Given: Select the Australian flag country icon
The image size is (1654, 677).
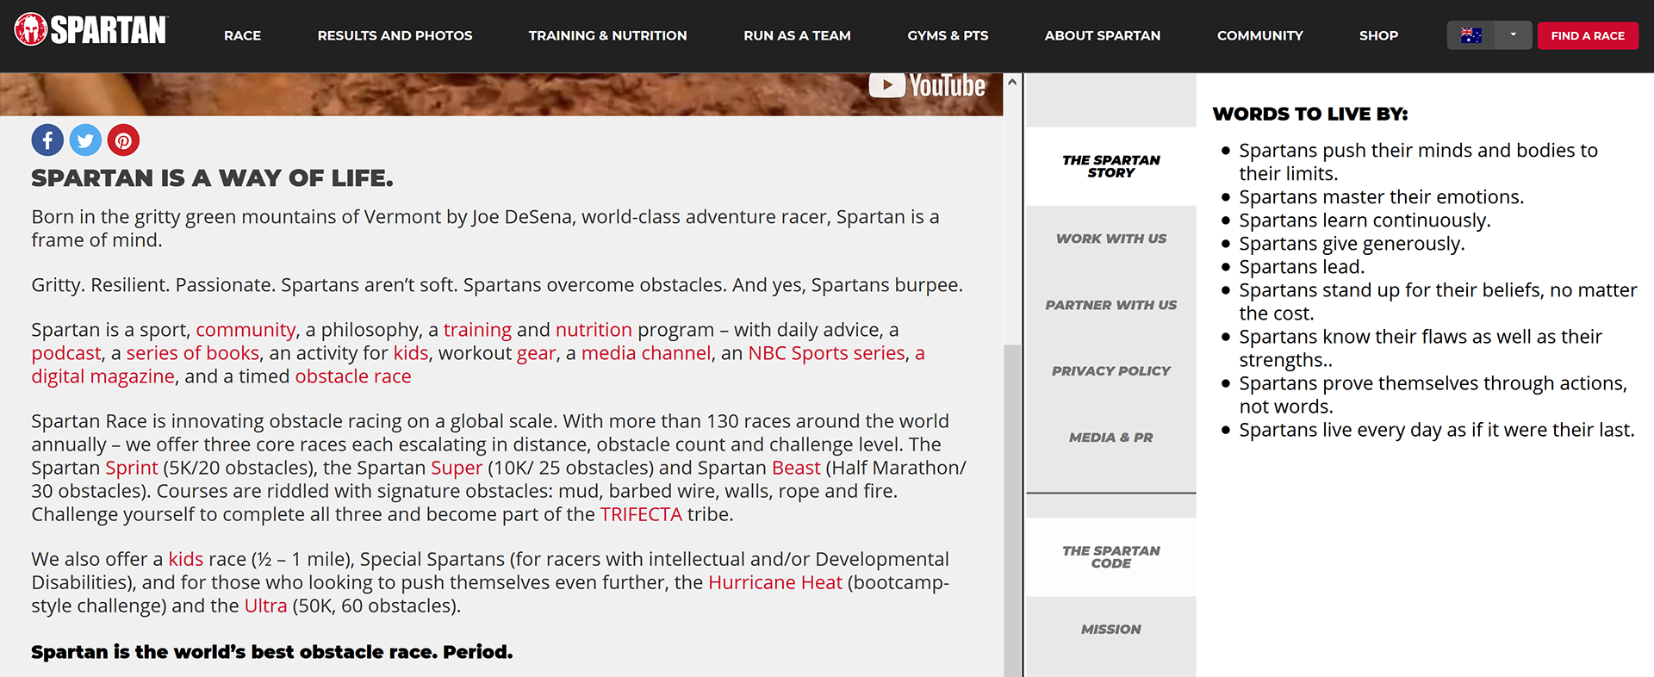Looking at the screenshot, I should click(x=1471, y=35).
